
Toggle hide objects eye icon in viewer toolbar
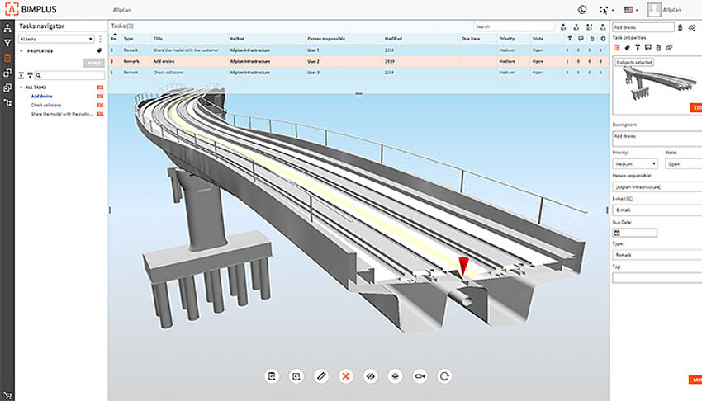[x=371, y=376]
